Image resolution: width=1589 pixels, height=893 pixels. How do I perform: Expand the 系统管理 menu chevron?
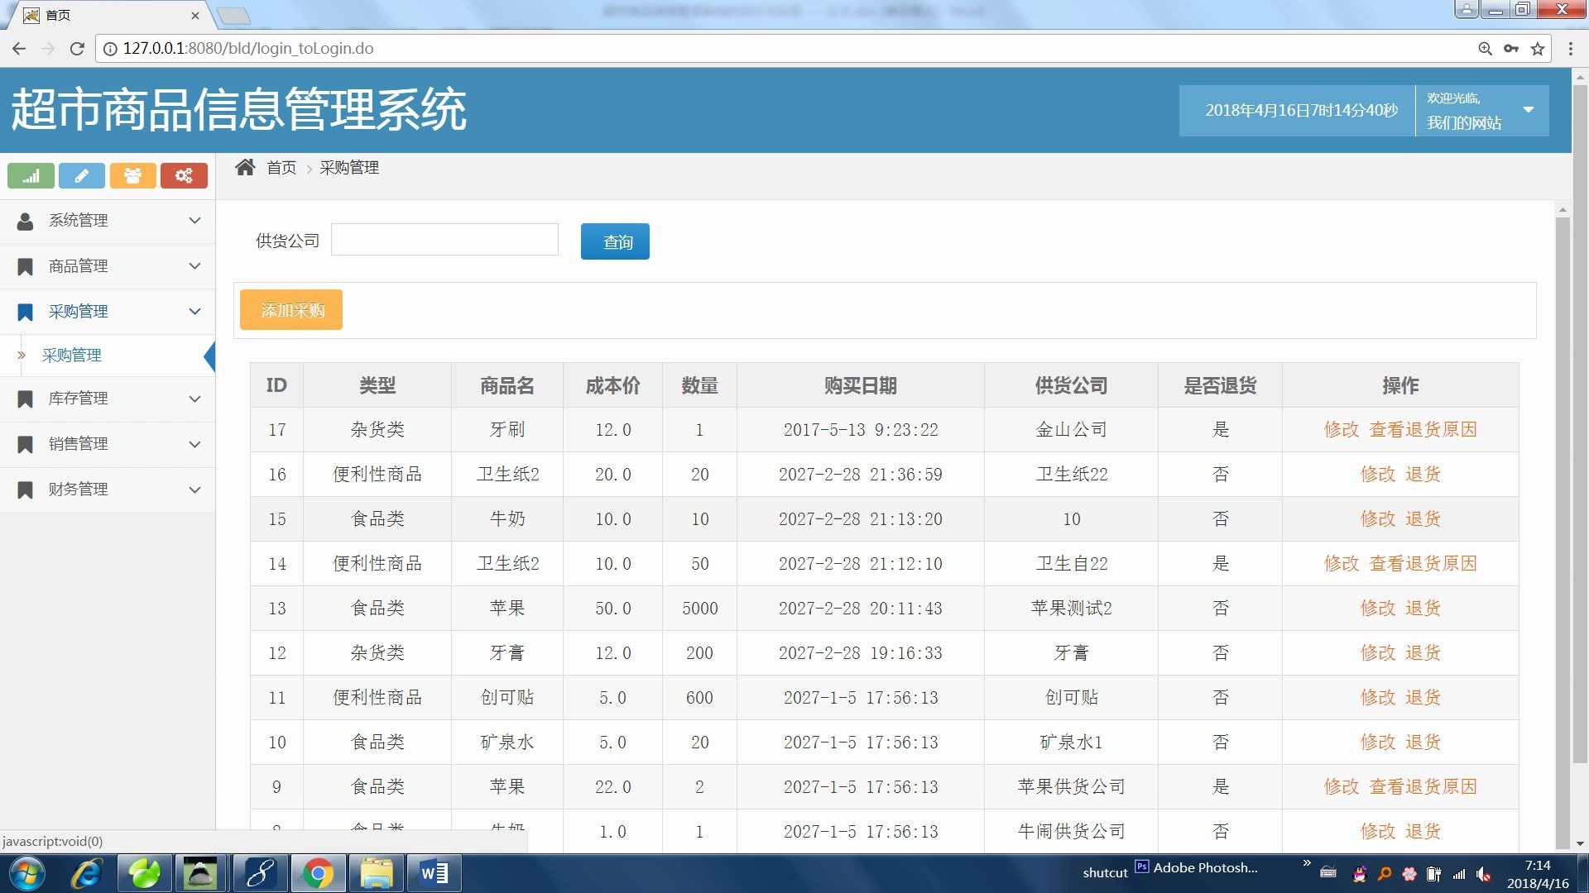[x=194, y=221]
